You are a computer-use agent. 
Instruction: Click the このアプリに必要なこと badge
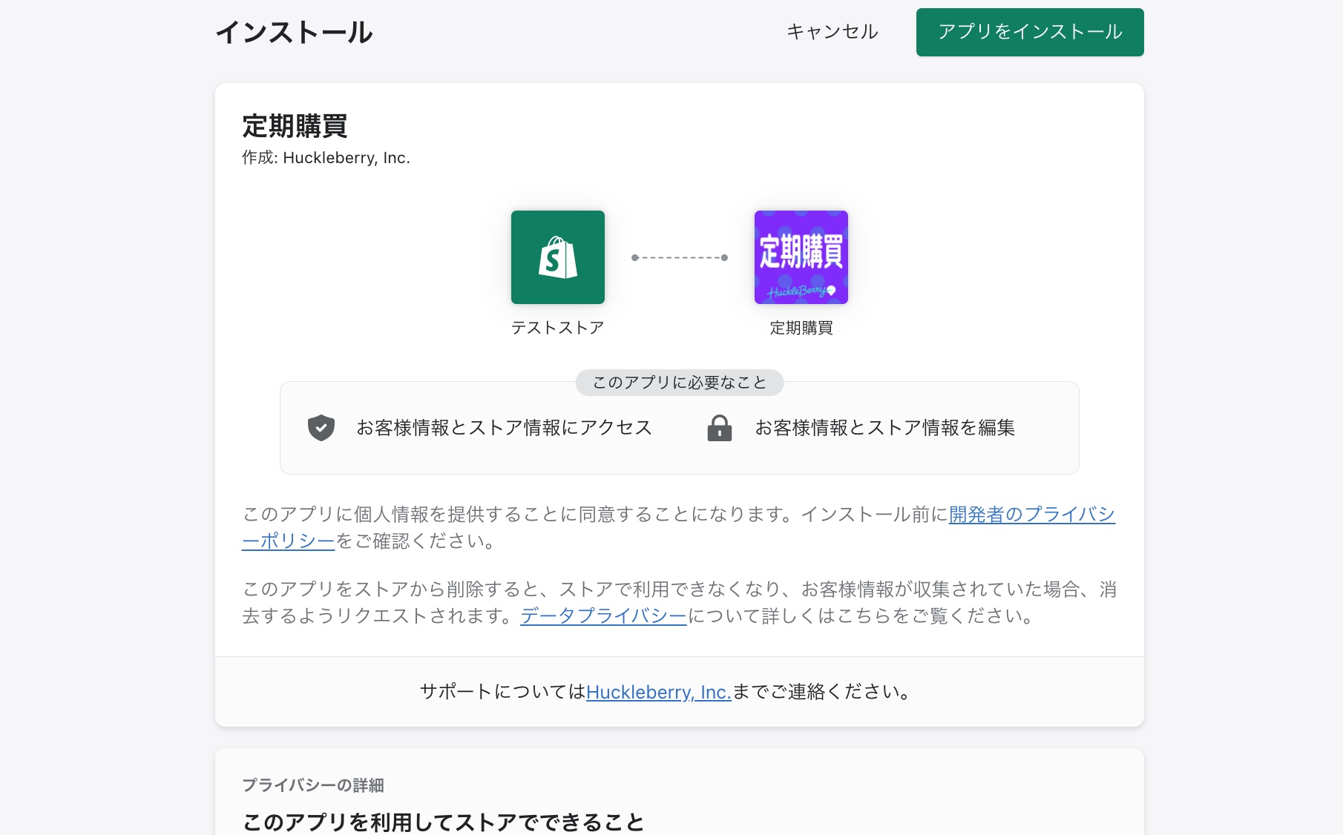click(679, 383)
